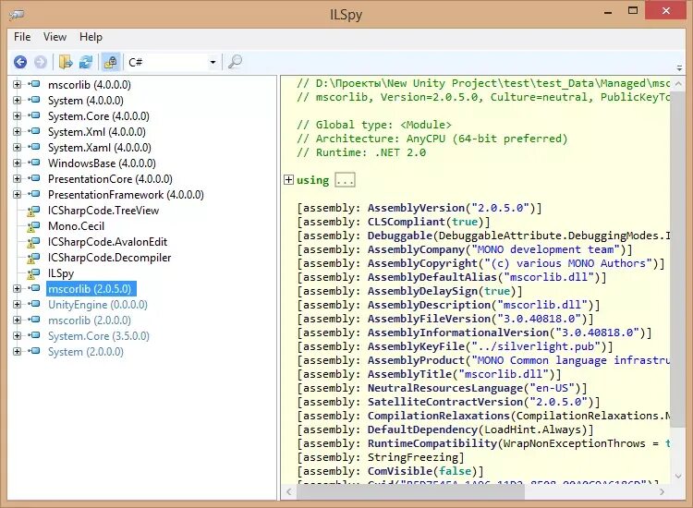Select PresentationFramework (4.0.0.0) assembly
Image resolution: width=693 pixels, height=508 pixels.
point(126,195)
